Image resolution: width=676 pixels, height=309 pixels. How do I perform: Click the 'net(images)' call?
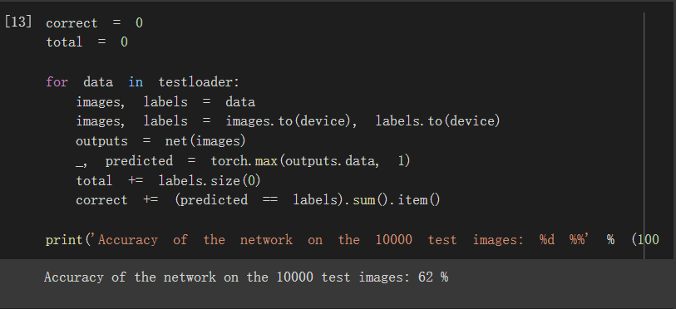click(205, 141)
